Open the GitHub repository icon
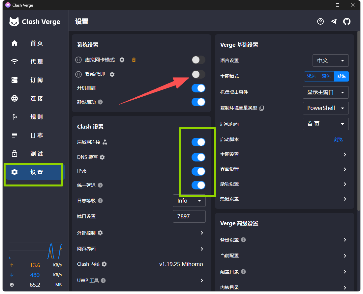Viewport: 363px width, 294px height. point(347,21)
